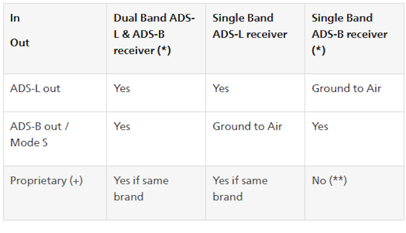Select the Dual Band ADS-L & ADS-B receiver header
406x233 pixels.
coord(154,34)
